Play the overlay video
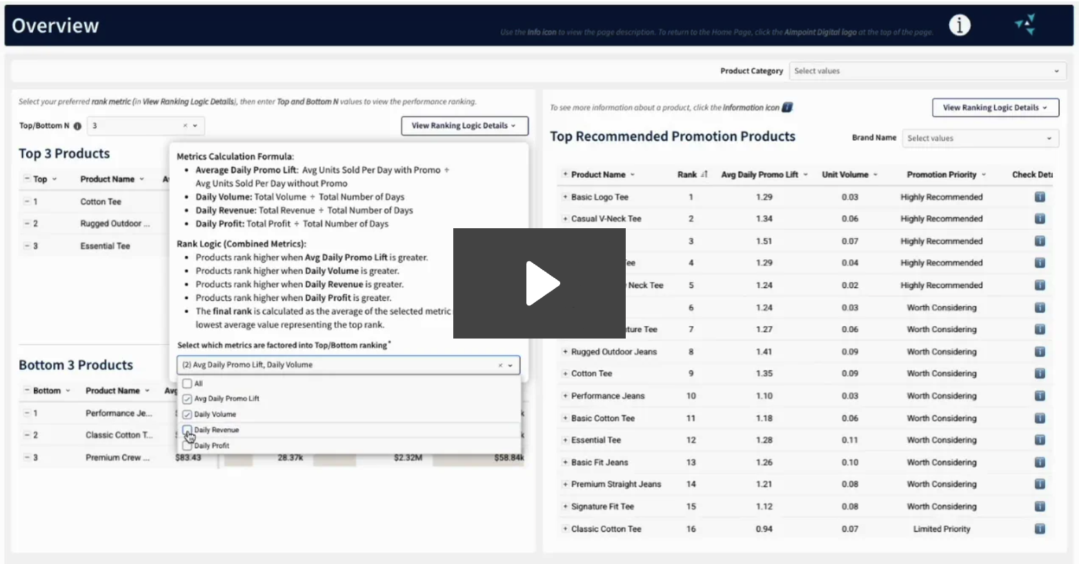Image resolution: width=1079 pixels, height=564 pixels. point(542,283)
